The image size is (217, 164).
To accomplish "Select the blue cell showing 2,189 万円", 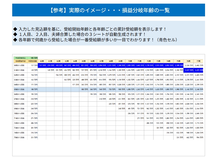I will click(x=178, y=65).
